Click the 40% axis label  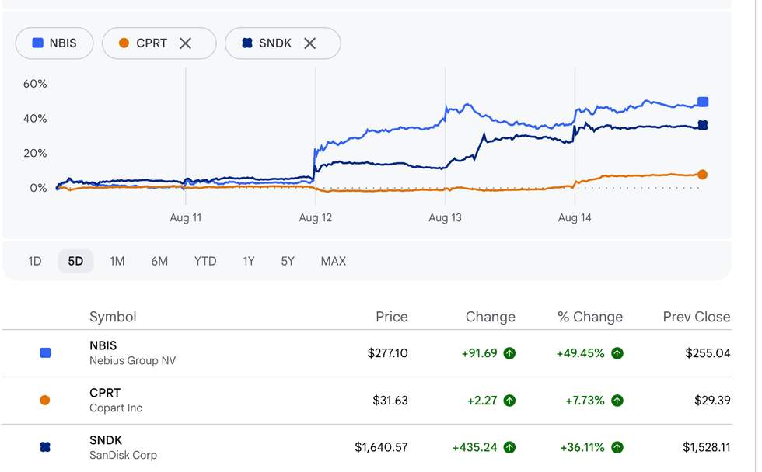point(35,119)
